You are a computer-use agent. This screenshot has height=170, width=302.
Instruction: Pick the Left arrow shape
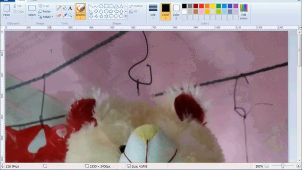(116, 11)
